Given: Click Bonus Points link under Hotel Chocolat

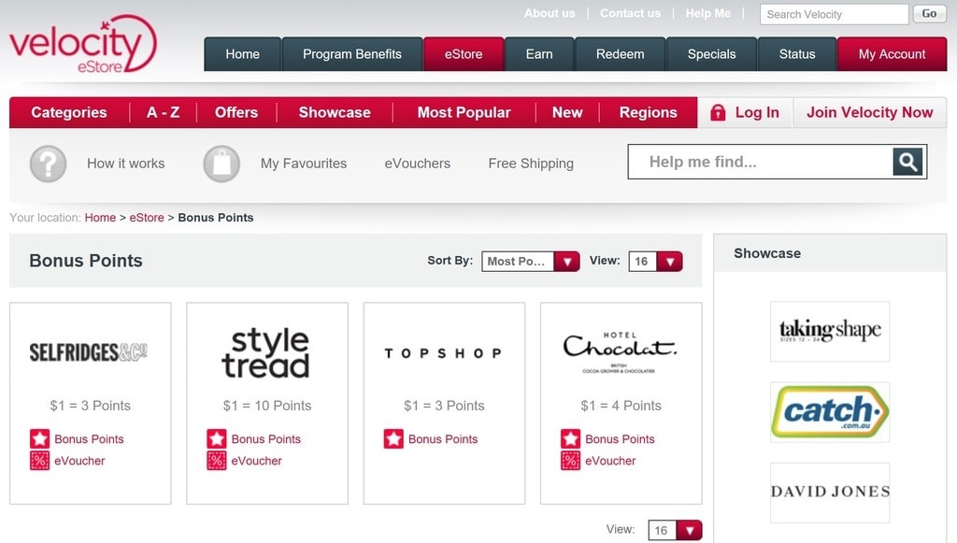Looking at the screenshot, I should [621, 439].
